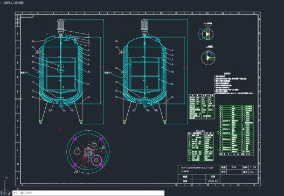Grab the command line grip handle
This screenshot has height=196, width=284.
tap(1, 193)
